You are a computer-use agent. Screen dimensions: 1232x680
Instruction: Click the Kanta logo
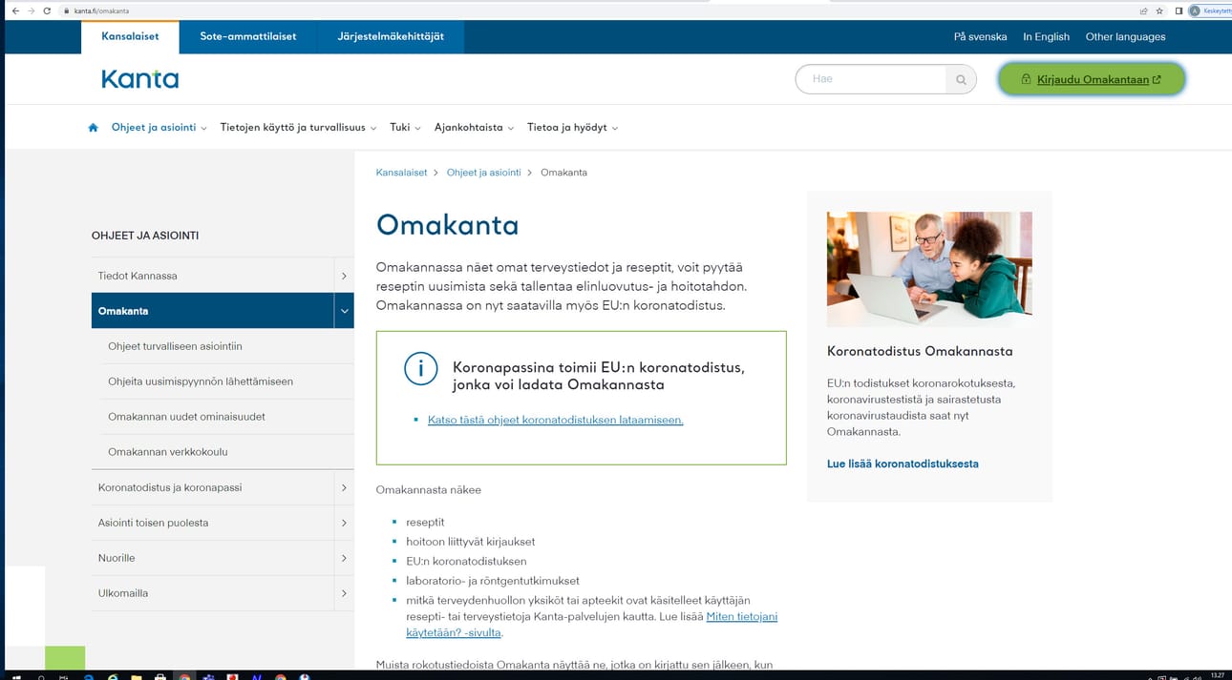click(x=139, y=79)
